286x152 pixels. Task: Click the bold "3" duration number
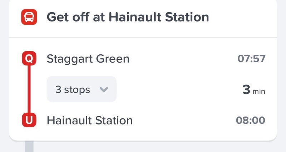[246, 90]
